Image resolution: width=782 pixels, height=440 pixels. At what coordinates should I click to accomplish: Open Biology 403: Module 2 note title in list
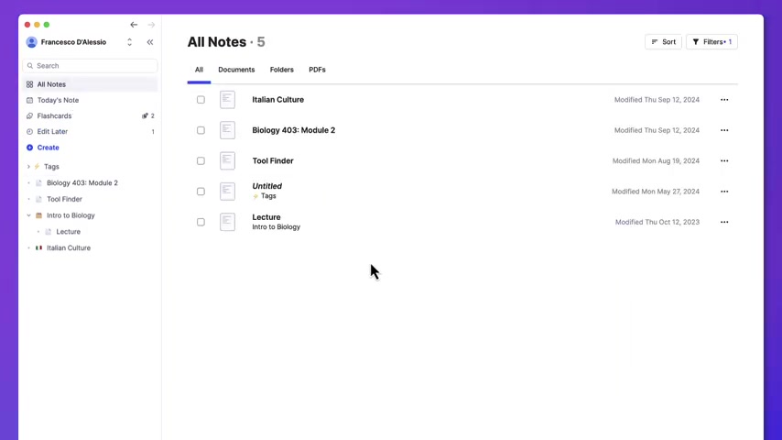pyautogui.click(x=294, y=130)
